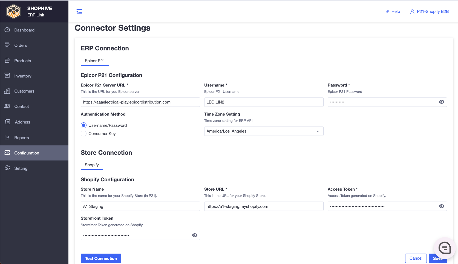The width and height of the screenshot is (458, 264).
Task: Click the Authentication Method label
Action: 103,114
